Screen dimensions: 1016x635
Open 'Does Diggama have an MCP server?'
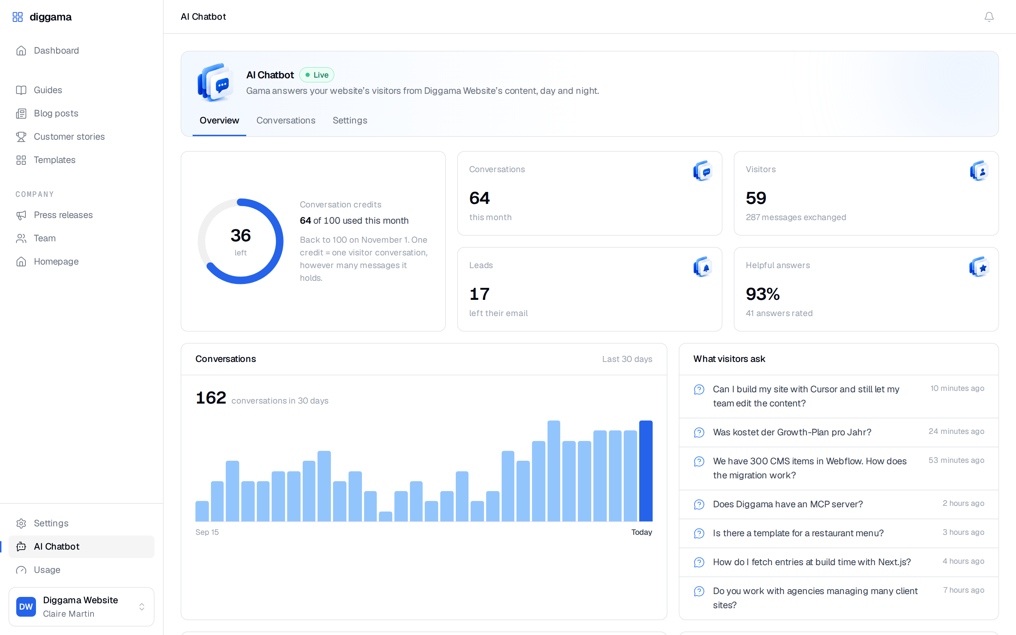[x=839, y=504]
